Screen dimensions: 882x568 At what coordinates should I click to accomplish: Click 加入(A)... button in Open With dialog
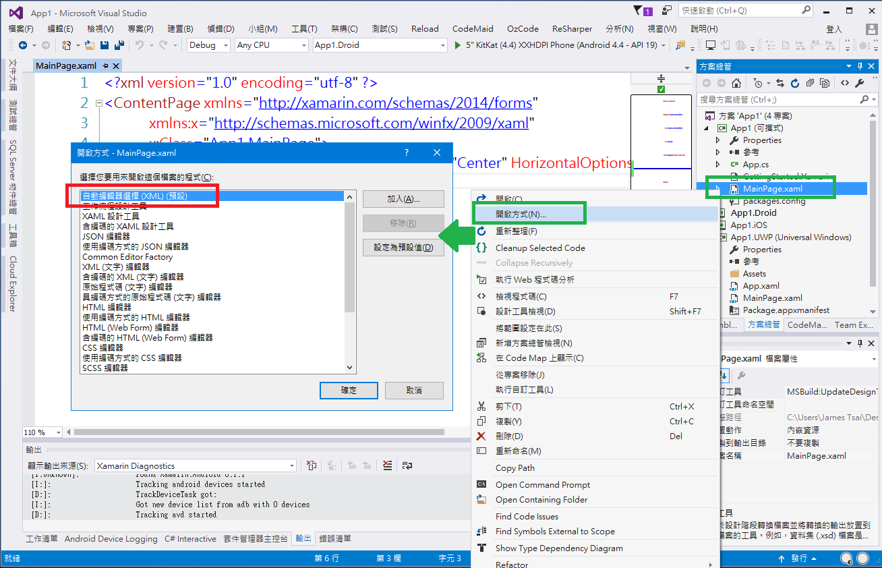coord(403,199)
